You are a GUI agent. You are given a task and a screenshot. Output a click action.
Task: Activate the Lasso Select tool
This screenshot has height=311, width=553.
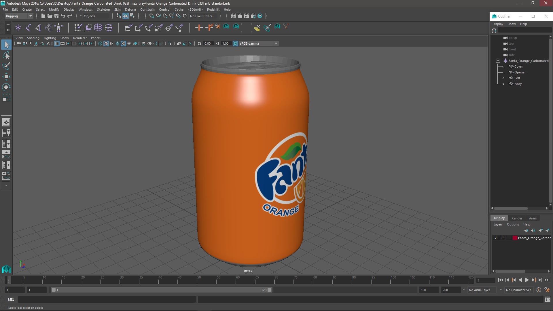pos(6,55)
